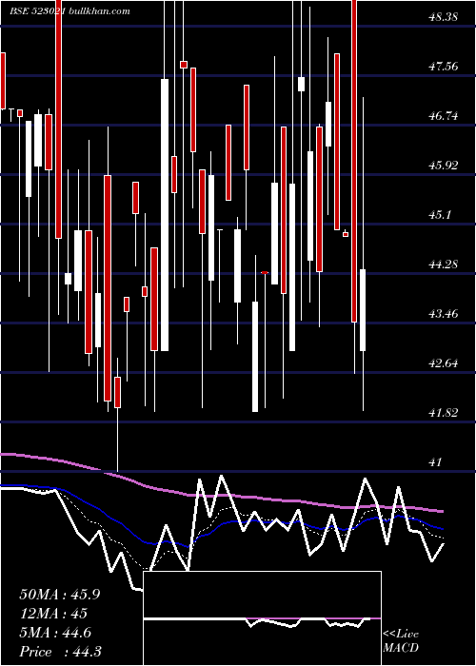Click the 12MA : 45 readout
This screenshot has width=476, height=666.
coord(53,614)
